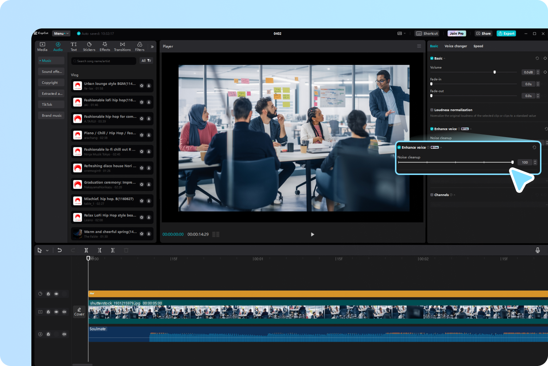The image size is (548, 366).
Task: Hide the orange effect track
Action: (x=56, y=294)
